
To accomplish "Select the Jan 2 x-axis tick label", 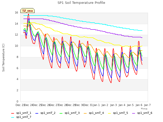I will (x=105, y=105).
